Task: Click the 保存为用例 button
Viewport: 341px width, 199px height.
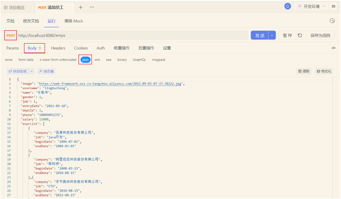Action: coord(320,35)
